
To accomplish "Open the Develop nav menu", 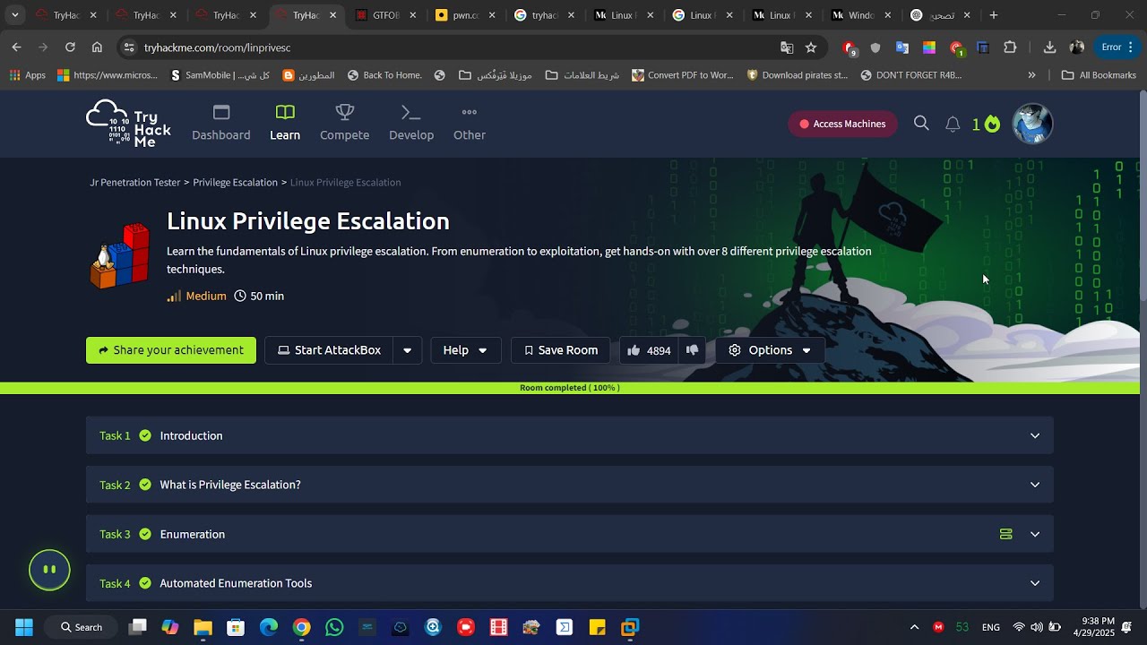I will click(x=411, y=124).
